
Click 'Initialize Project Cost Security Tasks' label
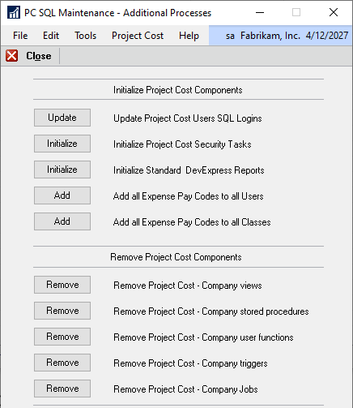tap(182, 144)
